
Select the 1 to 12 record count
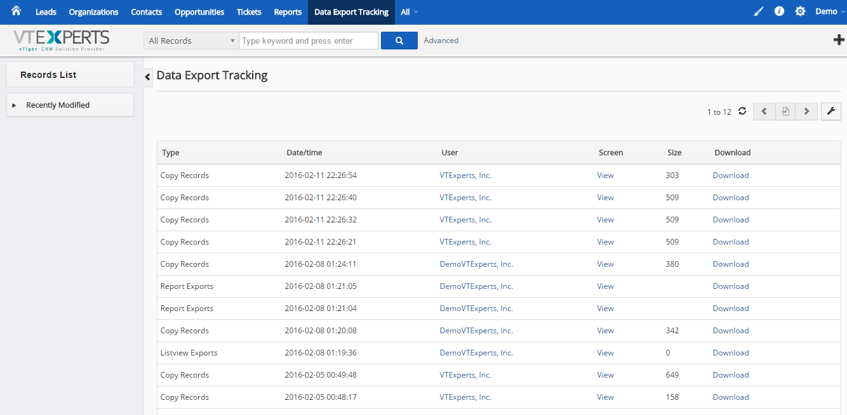click(x=719, y=112)
